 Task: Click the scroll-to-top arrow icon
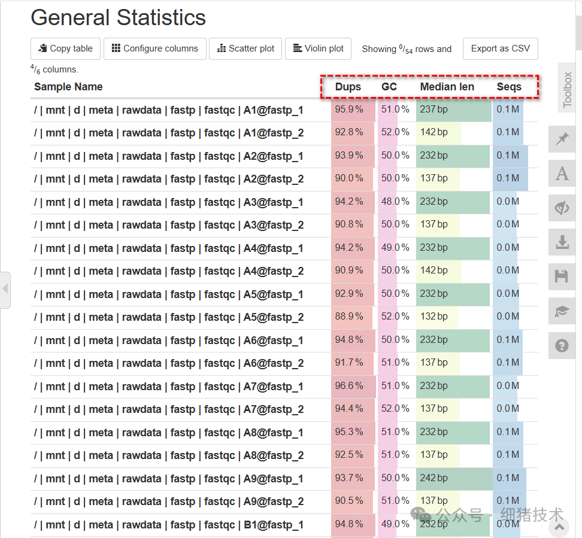559,527
